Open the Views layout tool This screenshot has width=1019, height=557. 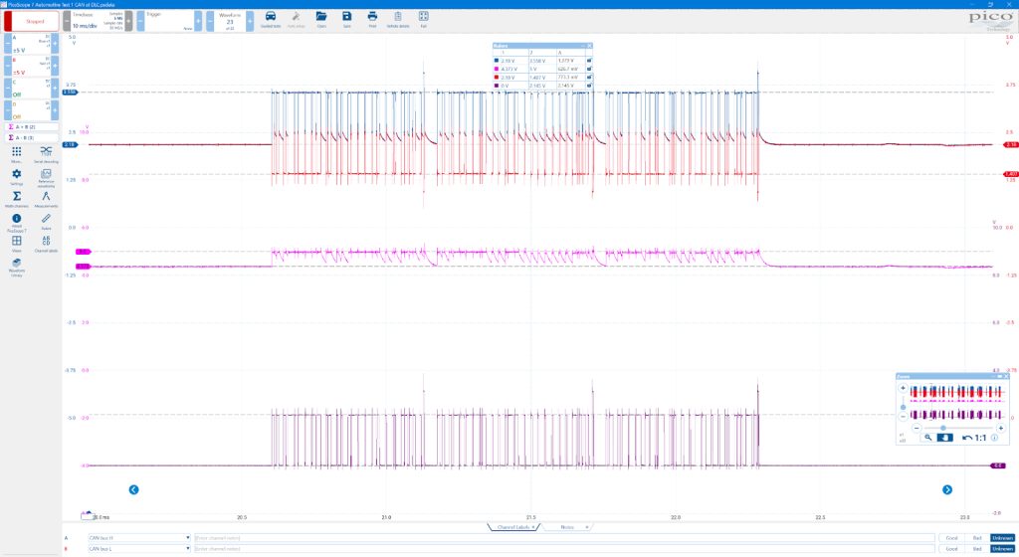[x=16, y=244]
